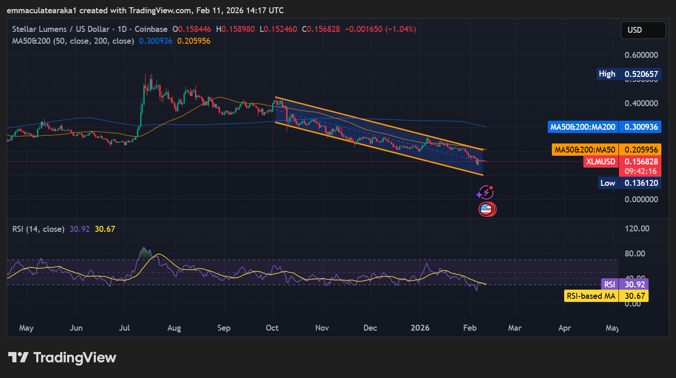Click the Feb label on the time axis

pyautogui.click(x=470, y=327)
